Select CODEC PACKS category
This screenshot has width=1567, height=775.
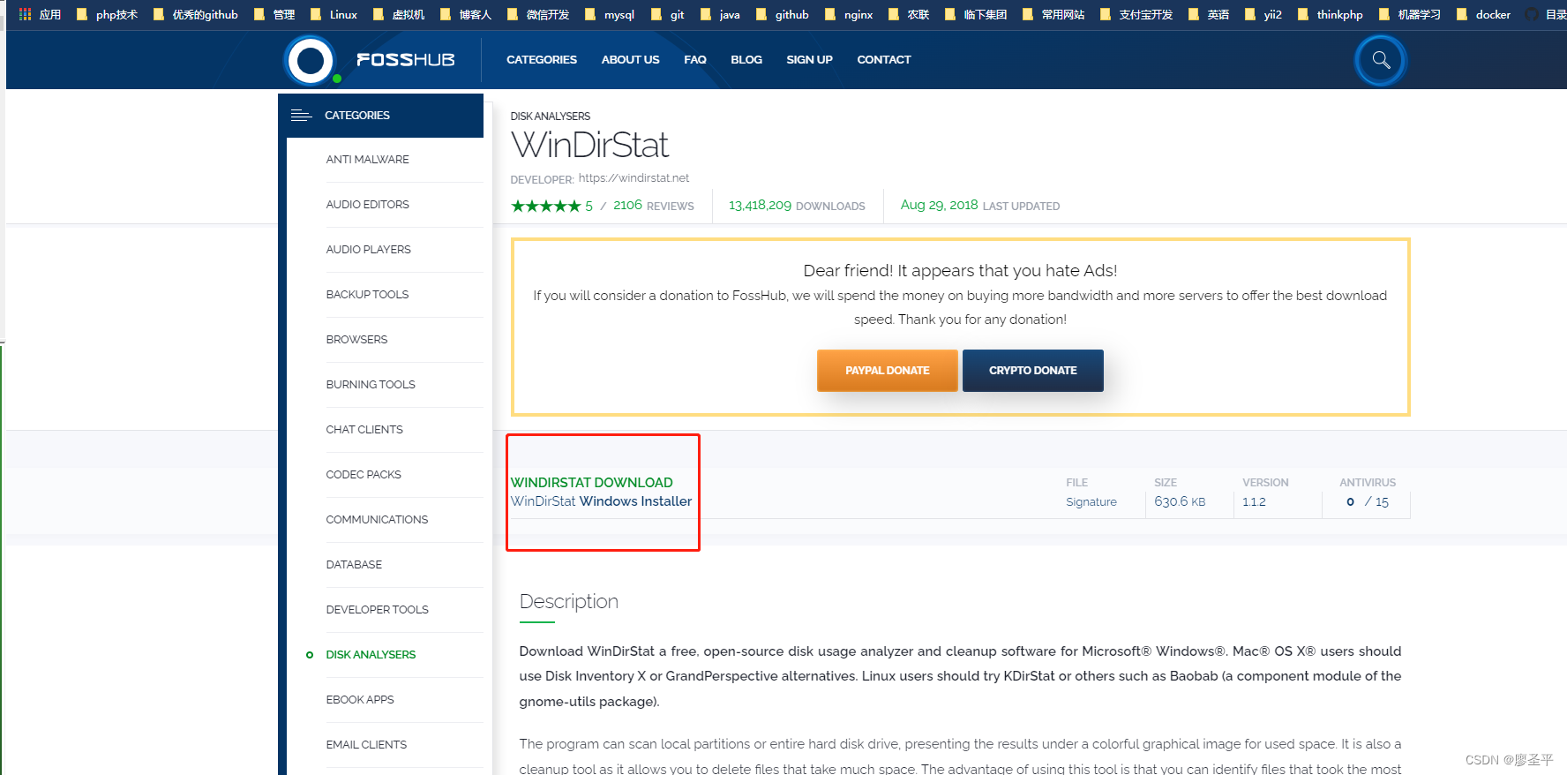(x=364, y=475)
